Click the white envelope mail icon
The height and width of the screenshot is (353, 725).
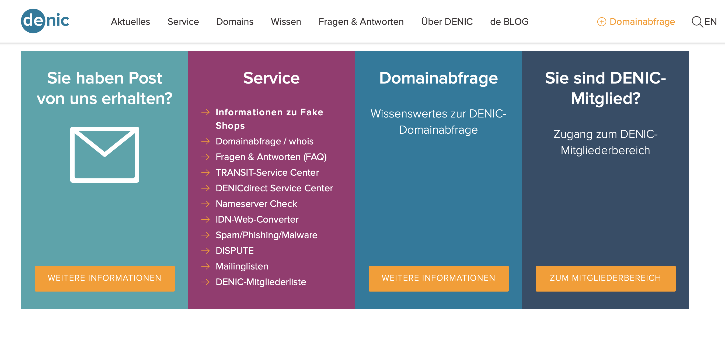click(105, 155)
